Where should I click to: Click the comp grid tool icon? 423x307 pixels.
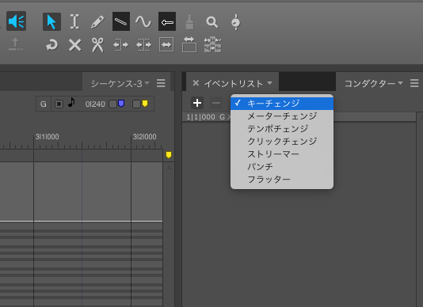pyautogui.click(x=213, y=44)
